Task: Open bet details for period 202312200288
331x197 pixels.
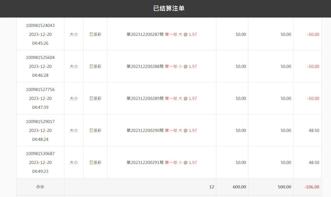Action: point(162,66)
